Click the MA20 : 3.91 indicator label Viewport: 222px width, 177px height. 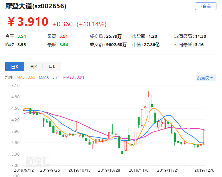pyautogui.click(x=74, y=78)
